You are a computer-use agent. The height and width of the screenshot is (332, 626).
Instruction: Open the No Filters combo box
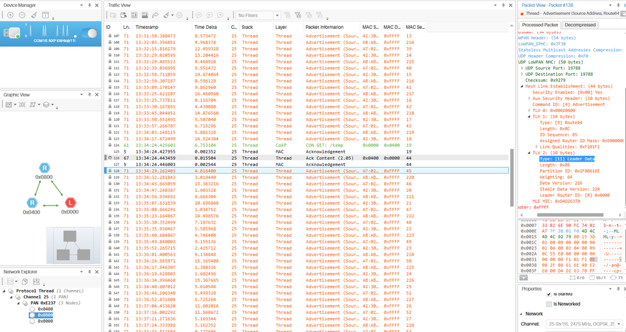point(258,15)
